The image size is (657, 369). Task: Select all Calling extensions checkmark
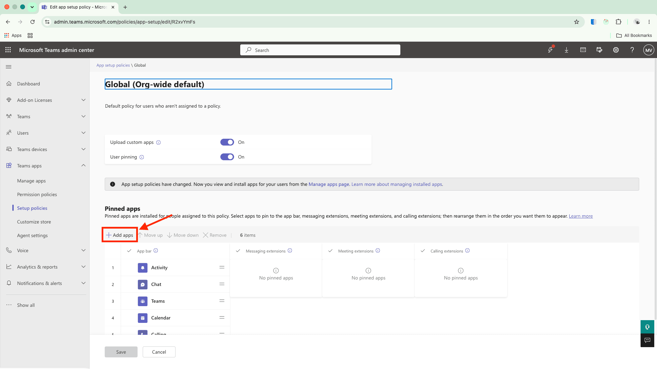pos(423,251)
